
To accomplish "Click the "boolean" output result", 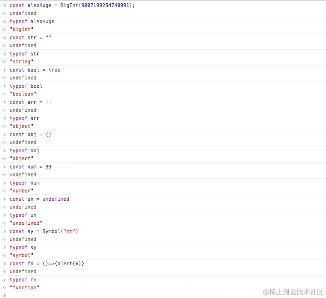I will [23, 94].
